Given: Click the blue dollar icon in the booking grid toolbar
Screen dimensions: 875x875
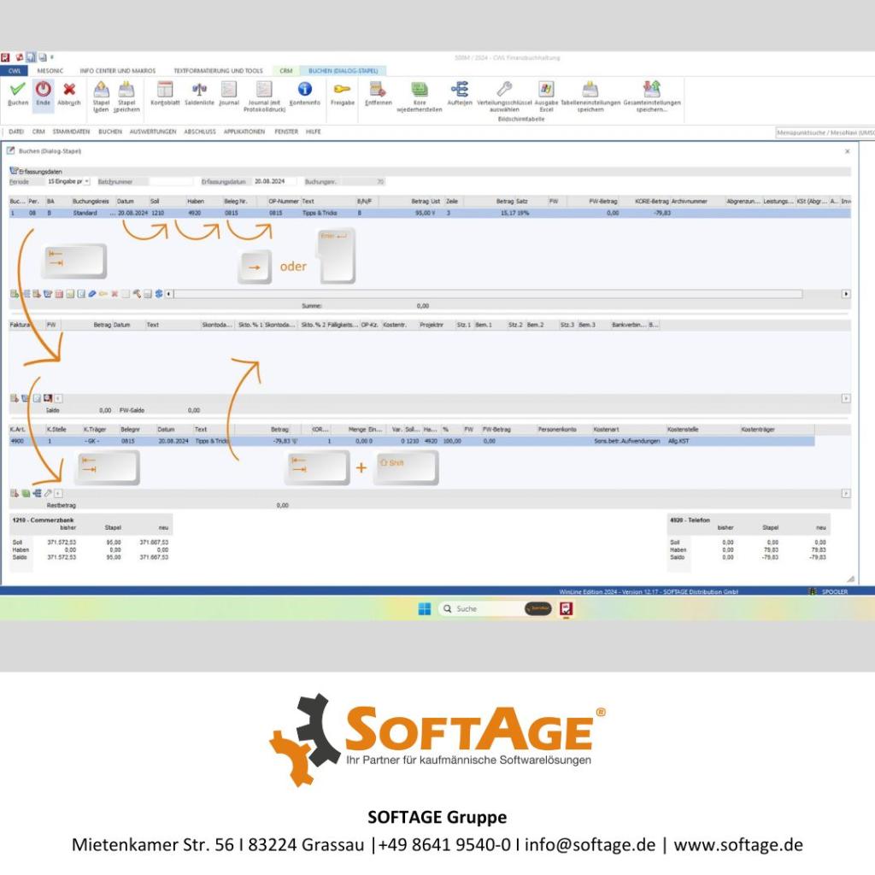Looking at the screenshot, I should click(159, 294).
